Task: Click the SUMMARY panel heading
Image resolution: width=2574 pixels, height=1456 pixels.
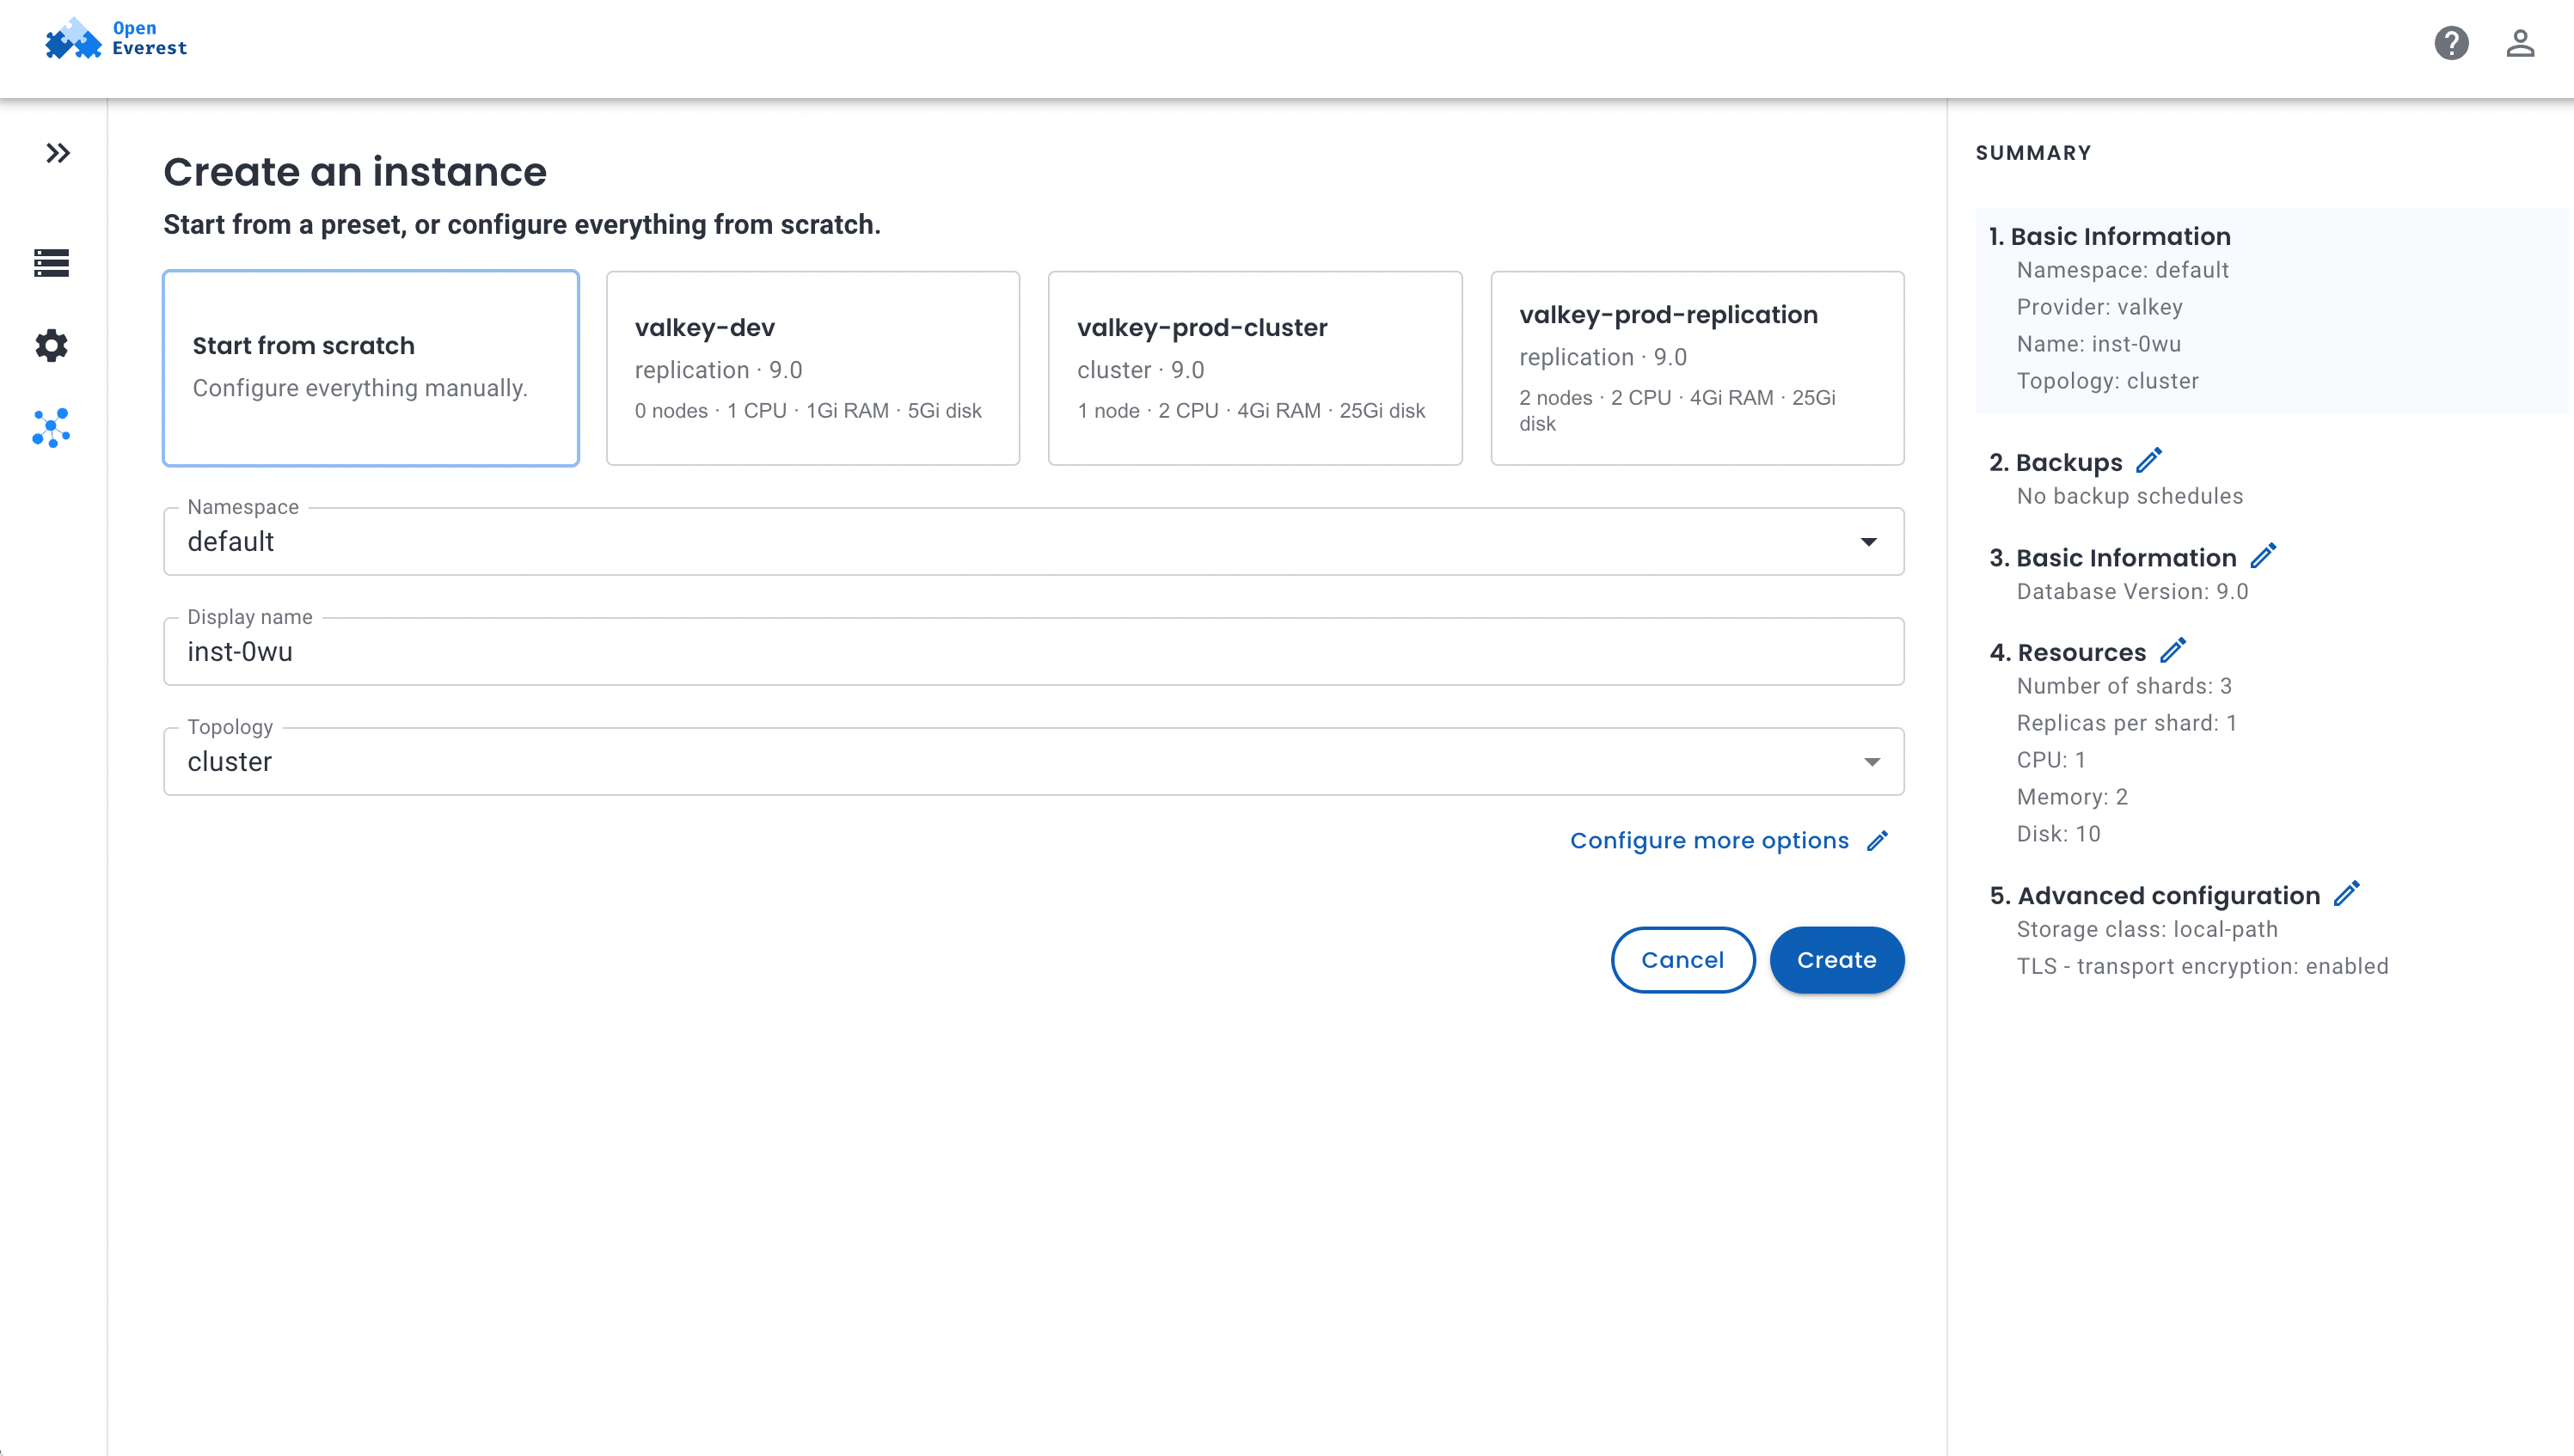Action: (x=2033, y=153)
